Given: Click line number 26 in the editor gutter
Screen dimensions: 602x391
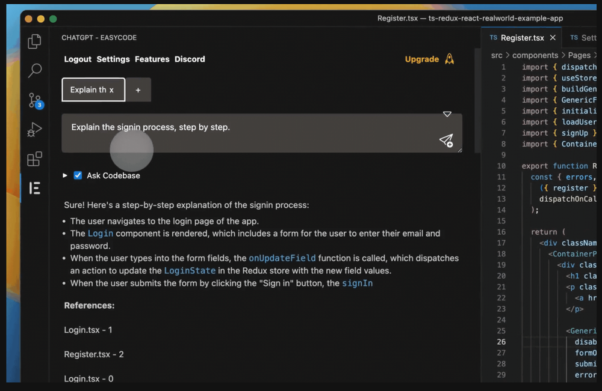Looking at the screenshot, I should click(x=501, y=342).
